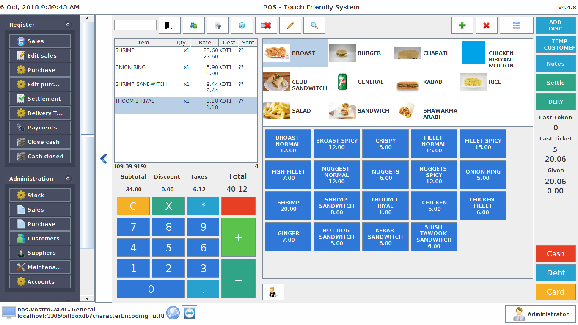The image size is (578, 325).
Task: Click the blue list view icon
Action: tap(516, 25)
